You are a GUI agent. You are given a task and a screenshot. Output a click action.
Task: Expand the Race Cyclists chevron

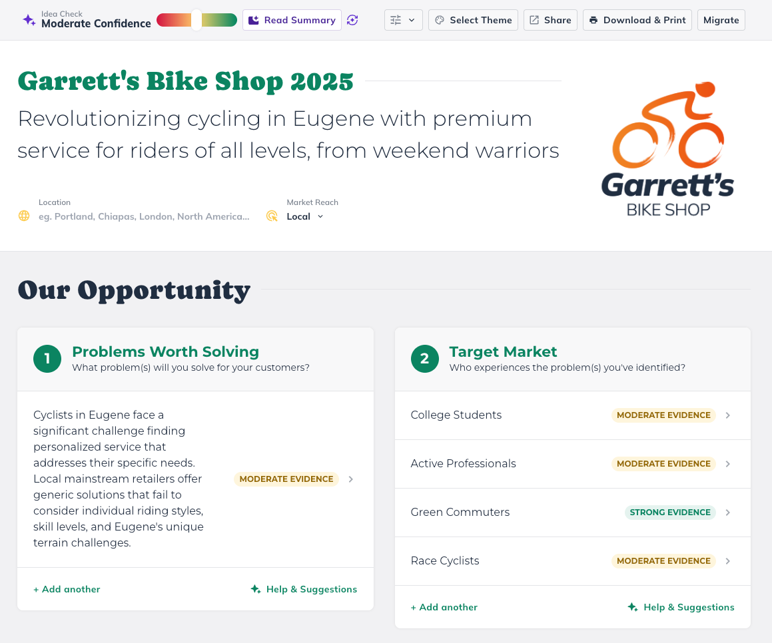pyautogui.click(x=727, y=561)
